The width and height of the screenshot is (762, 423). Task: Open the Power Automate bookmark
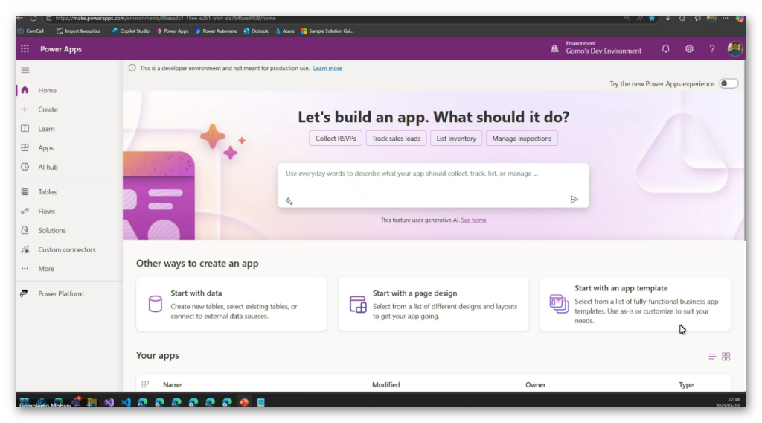point(216,31)
